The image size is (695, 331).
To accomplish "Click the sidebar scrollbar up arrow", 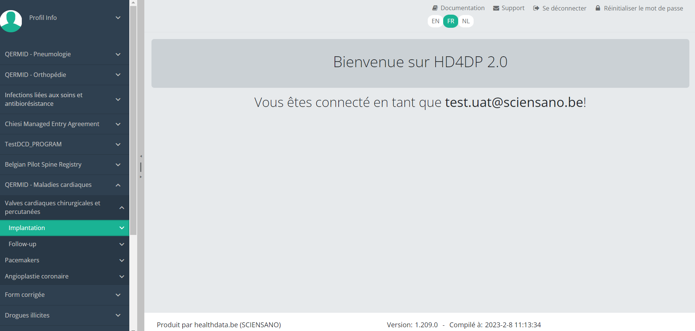I will point(133,3).
